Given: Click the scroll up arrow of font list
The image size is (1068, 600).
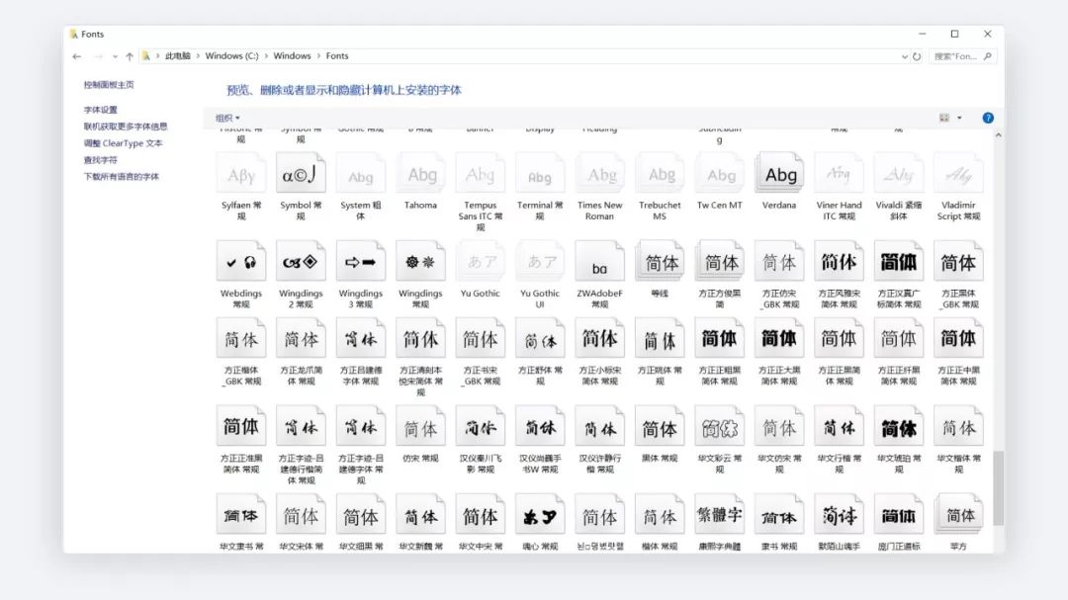Looking at the screenshot, I should coord(998,134).
